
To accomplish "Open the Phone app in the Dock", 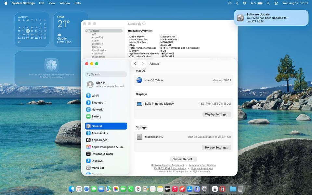I will [x=131, y=189].
